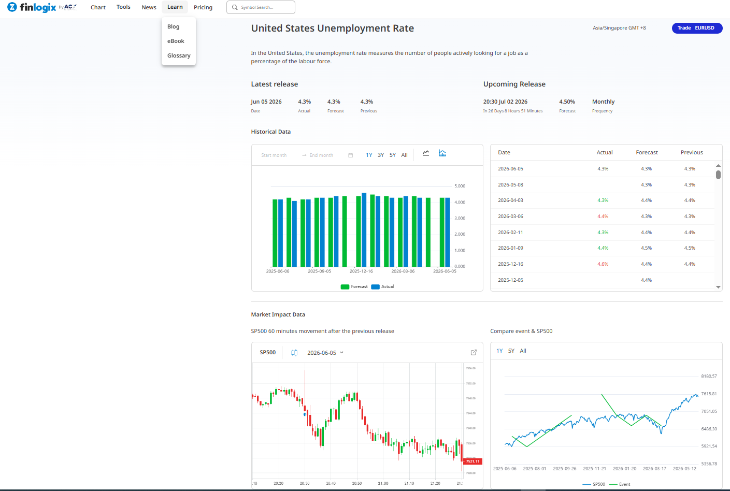Image resolution: width=730 pixels, height=491 pixels.
Task: Click the Finlogix logo icon
Action: tap(12, 7)
